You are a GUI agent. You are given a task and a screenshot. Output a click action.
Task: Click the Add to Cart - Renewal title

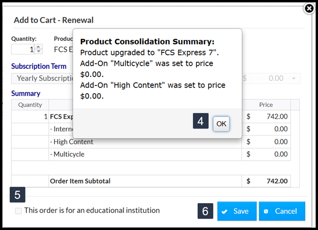point(53,20)
